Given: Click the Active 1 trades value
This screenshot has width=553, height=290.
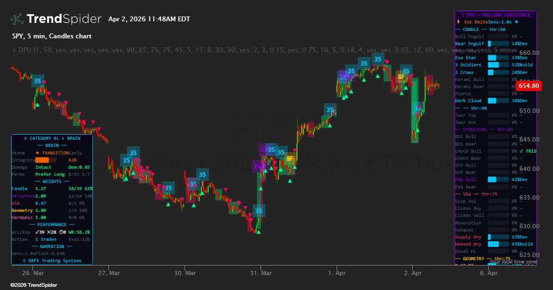Looking at the screenshot, I should tap(46, 239).
